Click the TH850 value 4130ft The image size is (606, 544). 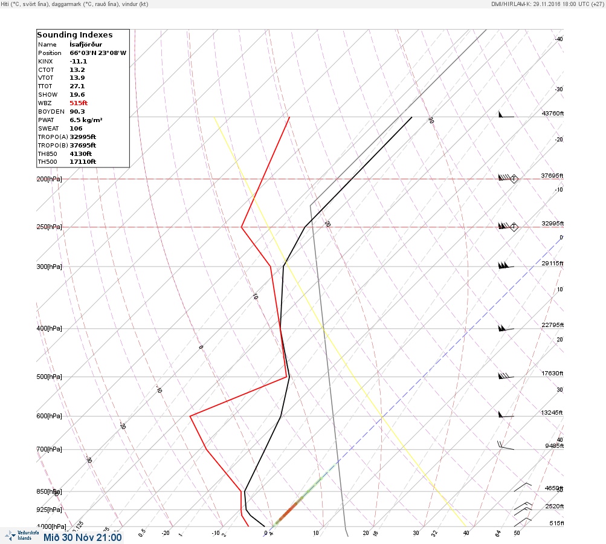(81, 154)
